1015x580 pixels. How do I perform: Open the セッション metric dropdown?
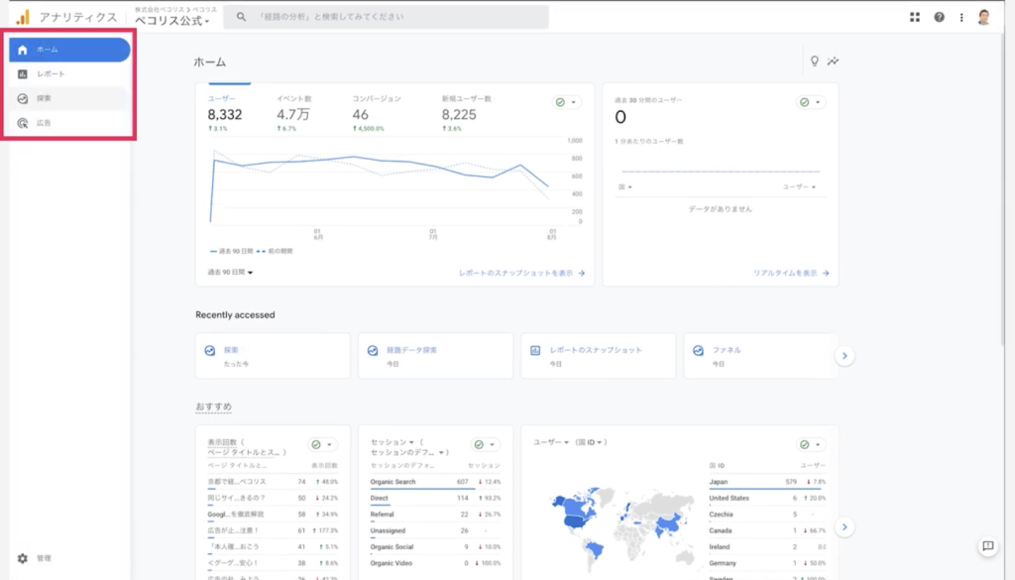tap(393, 442)
